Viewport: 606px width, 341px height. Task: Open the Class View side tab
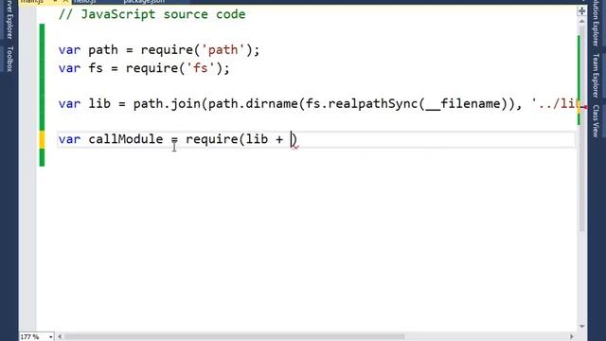[596, 120]
